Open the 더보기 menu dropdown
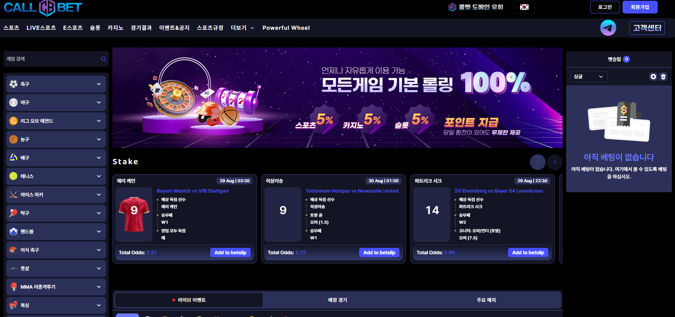 [242, 28]
